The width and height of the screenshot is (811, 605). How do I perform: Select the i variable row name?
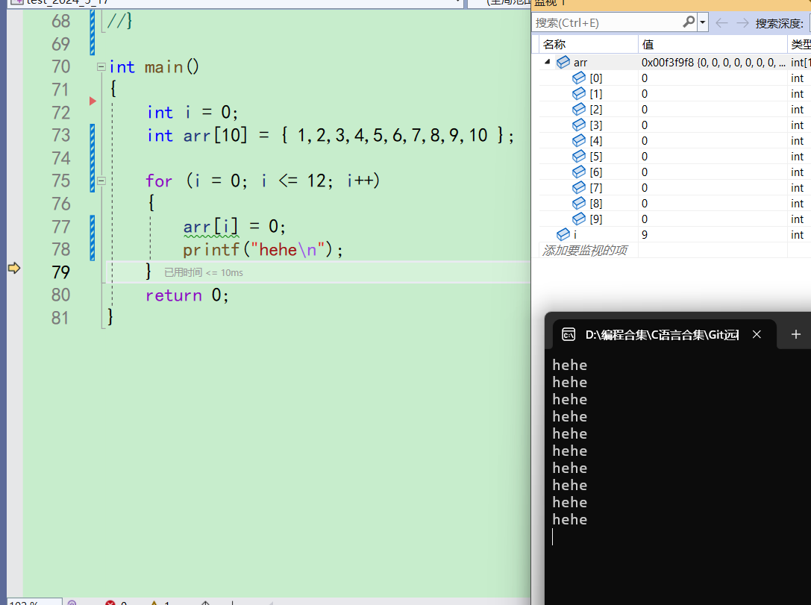coord(575,235)
